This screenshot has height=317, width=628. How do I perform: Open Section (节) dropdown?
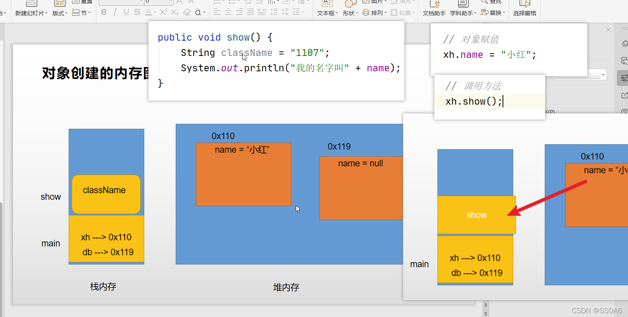point(82,13)
